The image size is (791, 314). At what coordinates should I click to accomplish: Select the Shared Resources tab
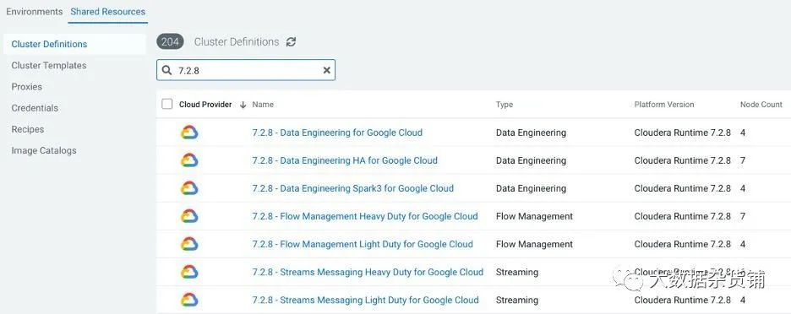108,12
